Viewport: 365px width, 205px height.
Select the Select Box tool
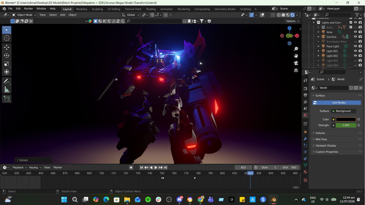(x=7, y=30)
